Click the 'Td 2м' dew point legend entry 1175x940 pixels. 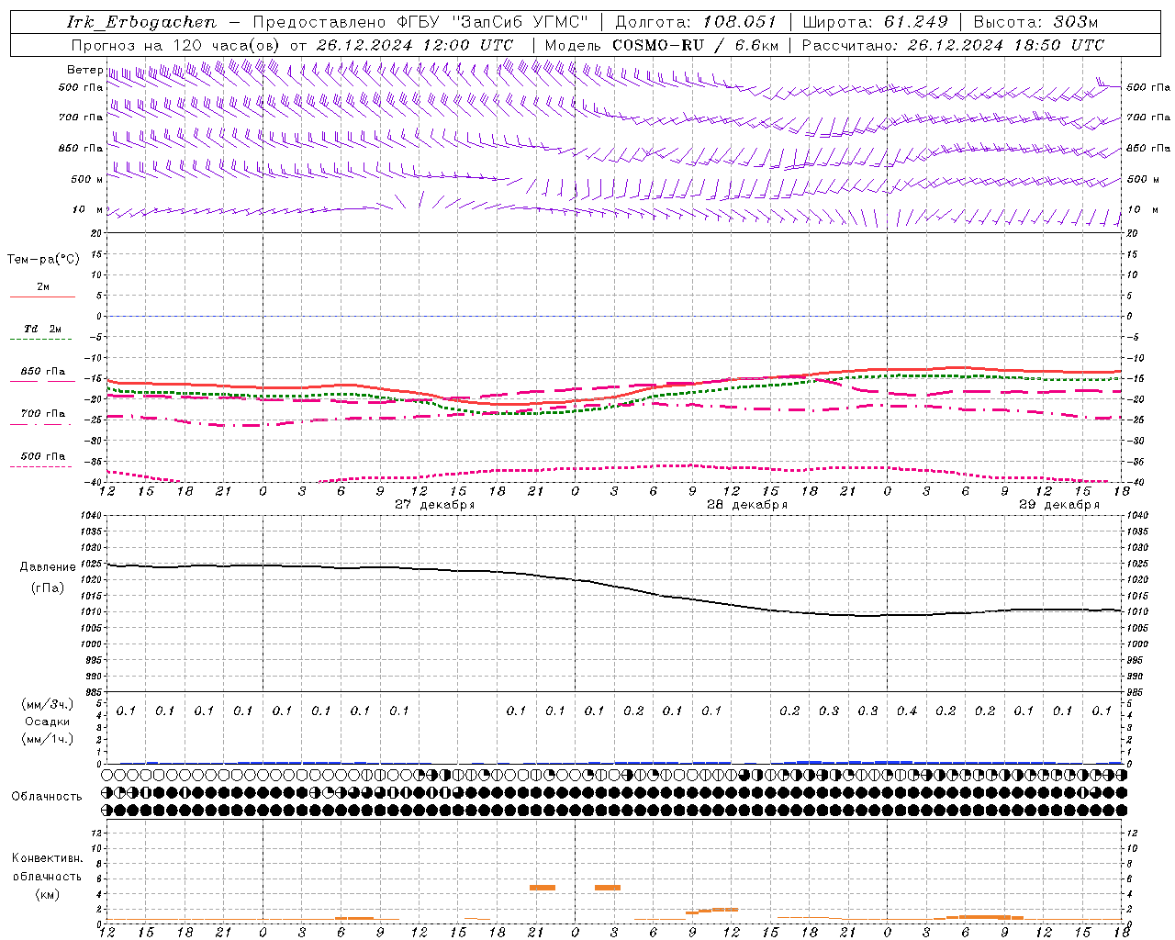pos(43,329)
